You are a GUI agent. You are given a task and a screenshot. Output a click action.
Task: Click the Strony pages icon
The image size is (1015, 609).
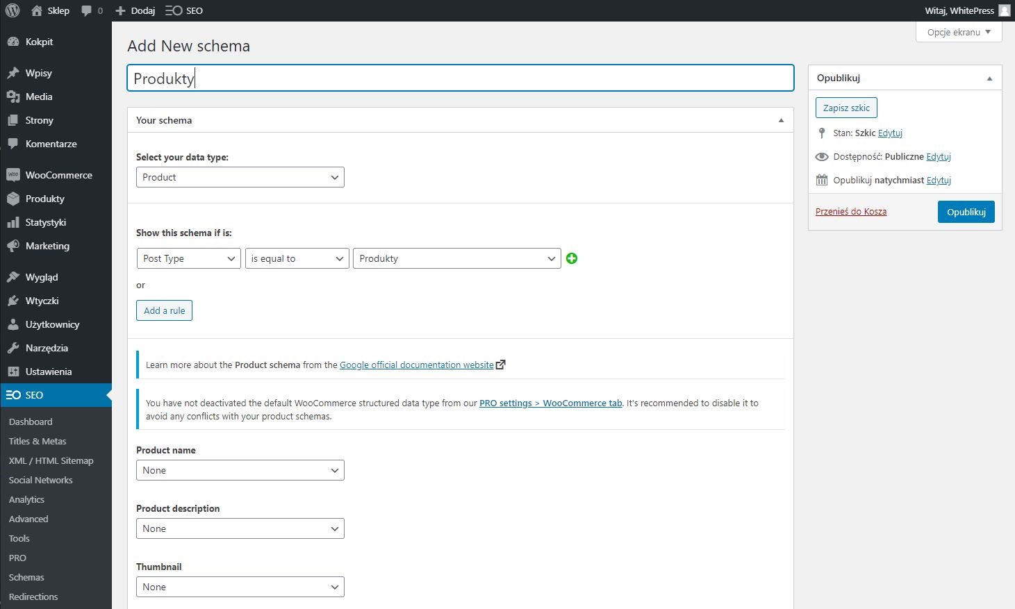(x=13, y=120)
